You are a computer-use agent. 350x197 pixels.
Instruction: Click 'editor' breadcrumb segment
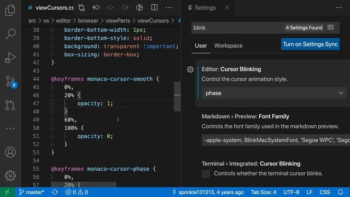tap(63, 21)
